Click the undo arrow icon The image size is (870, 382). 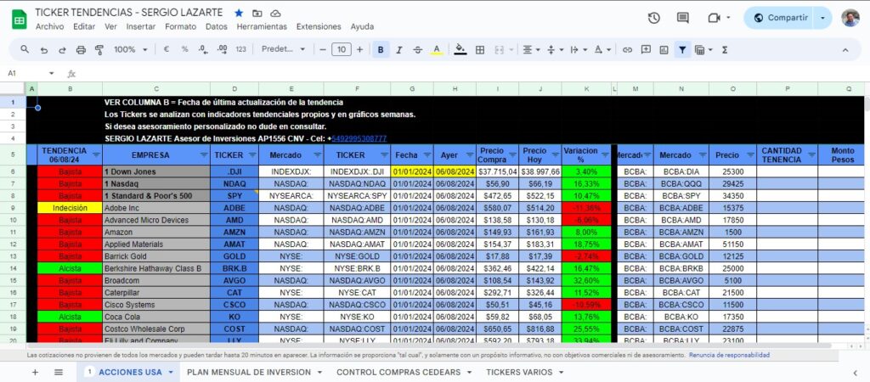click(x=43, y=50)
